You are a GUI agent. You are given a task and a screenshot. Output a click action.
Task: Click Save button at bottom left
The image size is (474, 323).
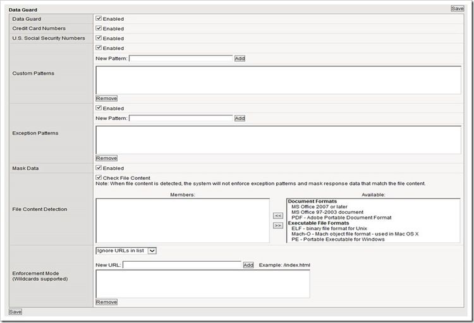tap(15, 312)
